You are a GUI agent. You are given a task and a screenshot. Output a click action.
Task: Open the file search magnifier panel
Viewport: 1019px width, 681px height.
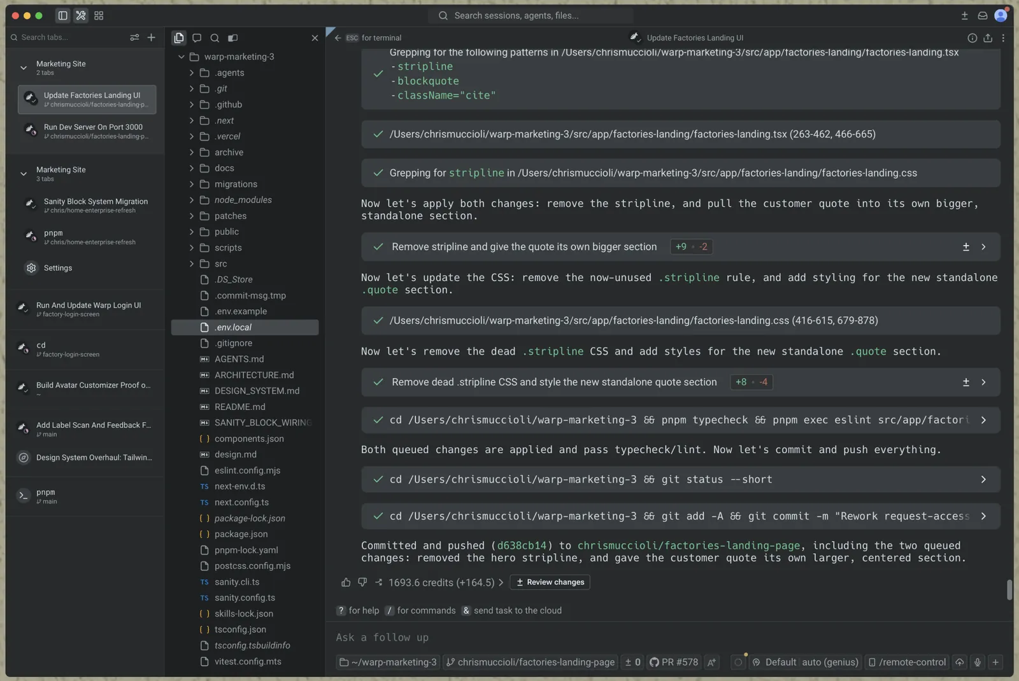click(x=215, y=38)
